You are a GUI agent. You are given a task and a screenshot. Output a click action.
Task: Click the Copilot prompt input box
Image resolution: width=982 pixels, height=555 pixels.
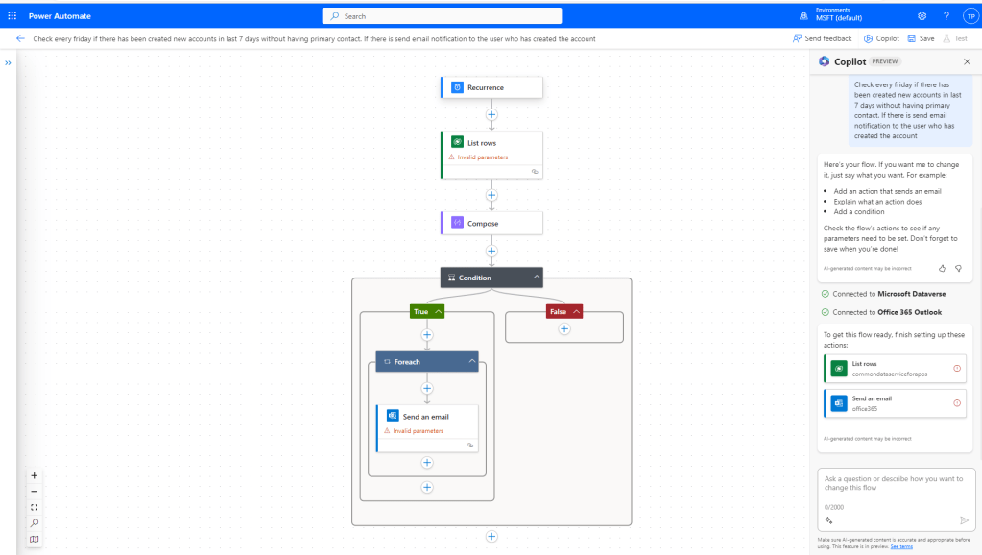click(x=894, y=484)
